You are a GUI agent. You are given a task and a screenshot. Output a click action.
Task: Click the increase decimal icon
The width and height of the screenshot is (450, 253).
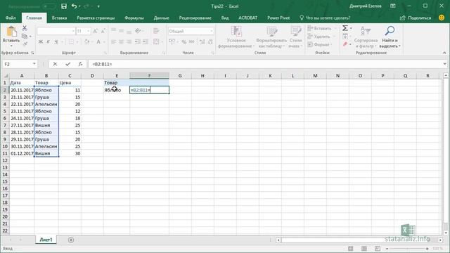coord(202,42)
